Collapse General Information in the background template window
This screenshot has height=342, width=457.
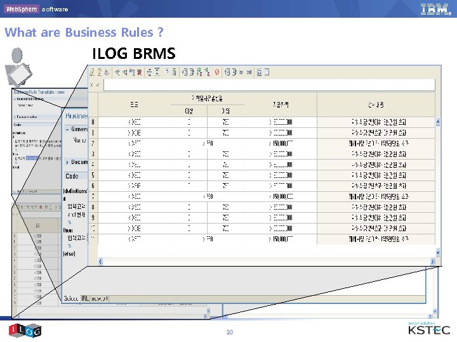pos(15,99)
